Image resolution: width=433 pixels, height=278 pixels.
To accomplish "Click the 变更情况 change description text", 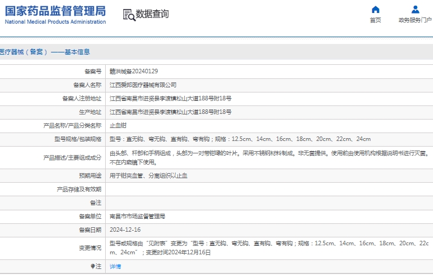I will 269,248.
